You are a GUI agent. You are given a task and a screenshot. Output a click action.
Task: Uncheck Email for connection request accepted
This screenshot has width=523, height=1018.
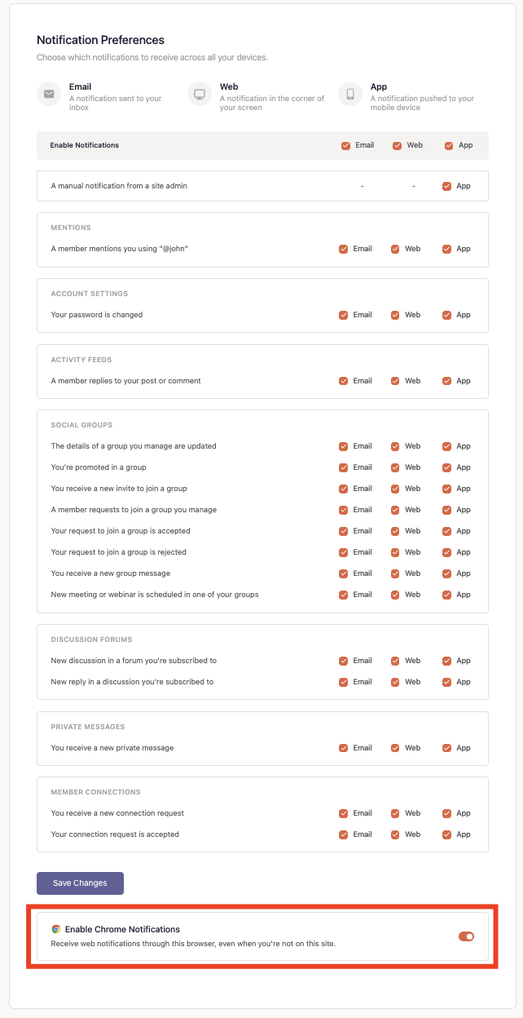(344, 834)
